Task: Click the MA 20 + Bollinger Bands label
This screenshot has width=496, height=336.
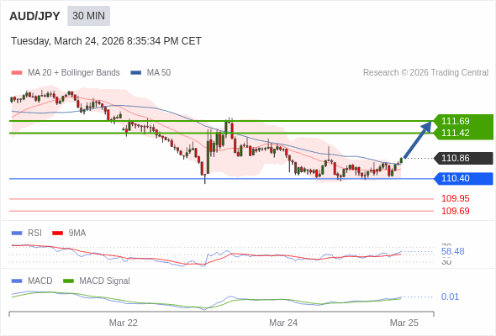Action: click(x=74, y=73)
